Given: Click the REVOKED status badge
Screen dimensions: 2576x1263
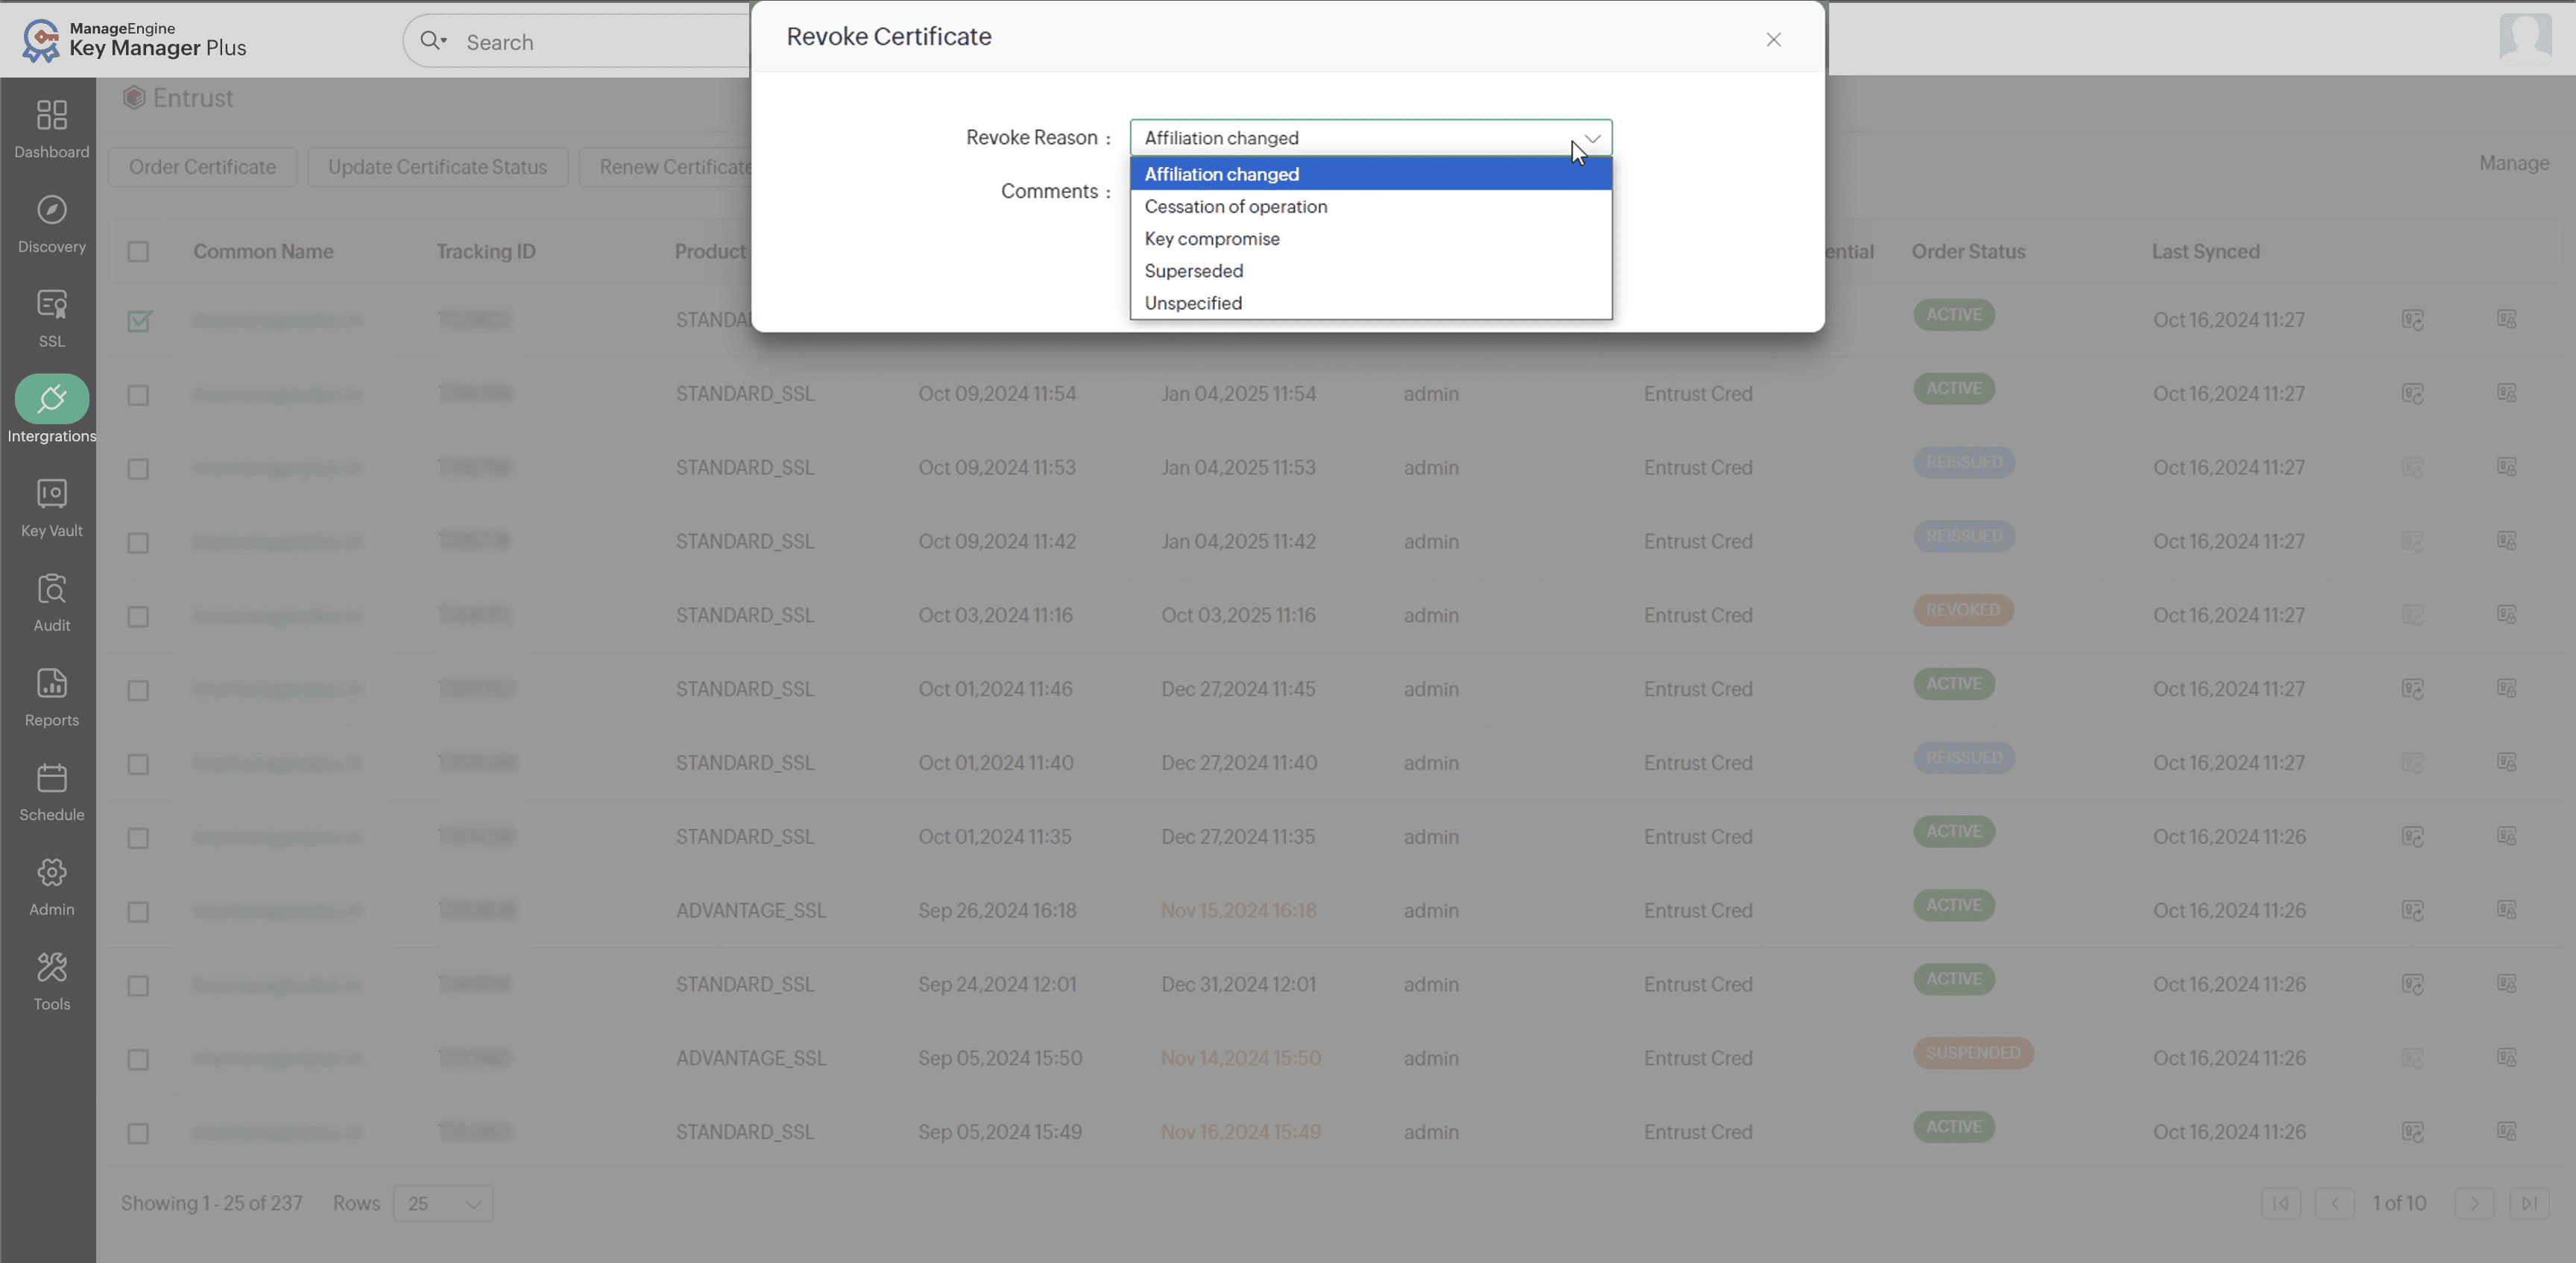Looking at the screenshot, I should point(1963,610).
